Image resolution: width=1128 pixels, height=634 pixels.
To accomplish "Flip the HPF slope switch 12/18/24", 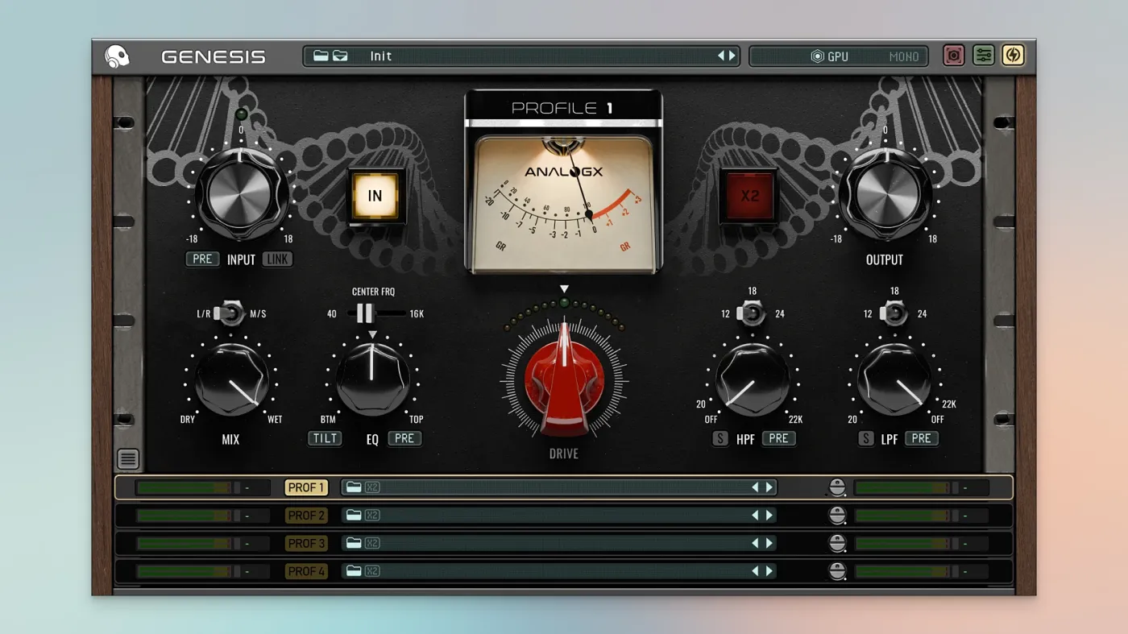I will click(752, 313).
